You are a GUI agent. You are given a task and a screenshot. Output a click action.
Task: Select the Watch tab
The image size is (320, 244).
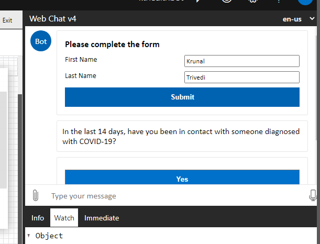(64, 218)
